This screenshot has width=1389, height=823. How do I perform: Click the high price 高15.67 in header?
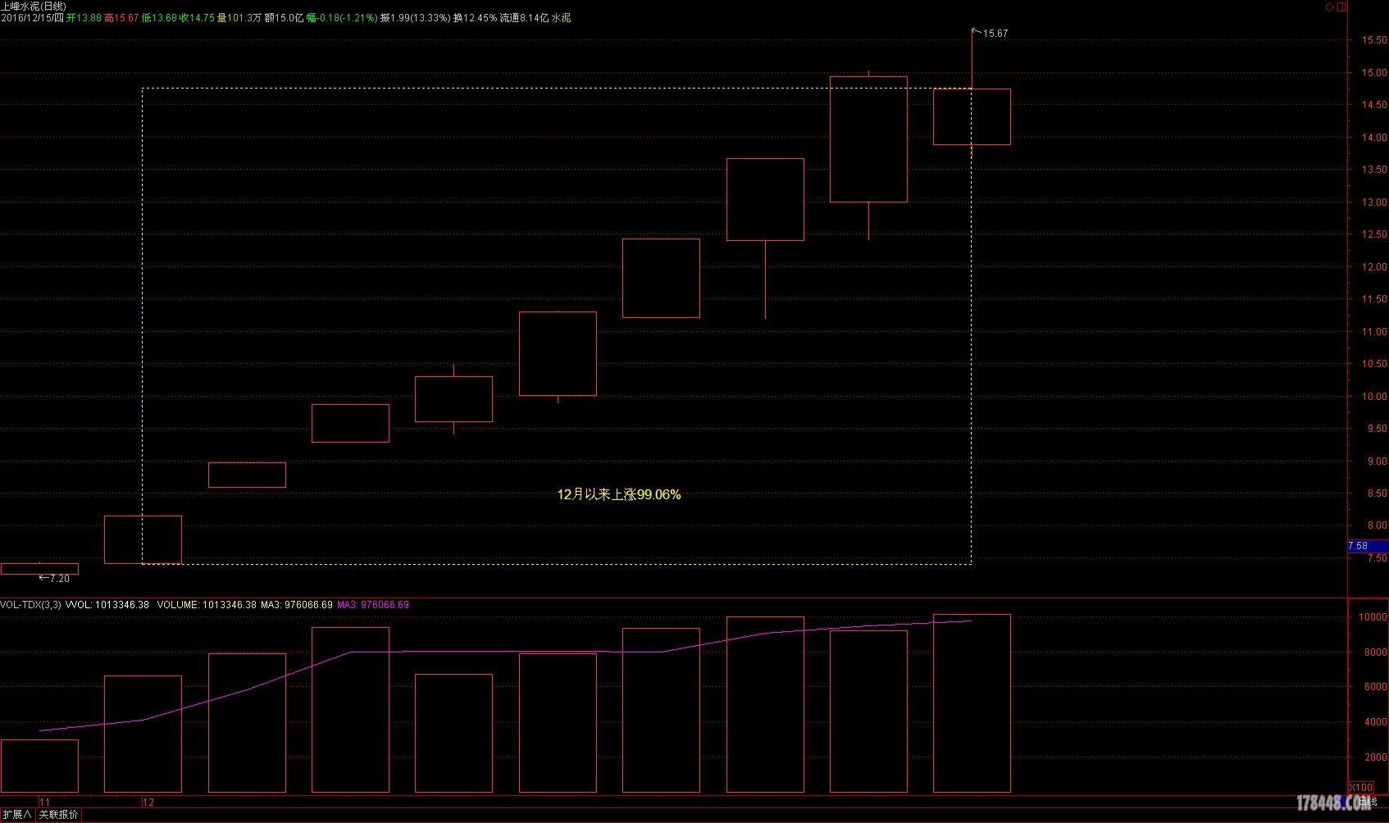121,17
